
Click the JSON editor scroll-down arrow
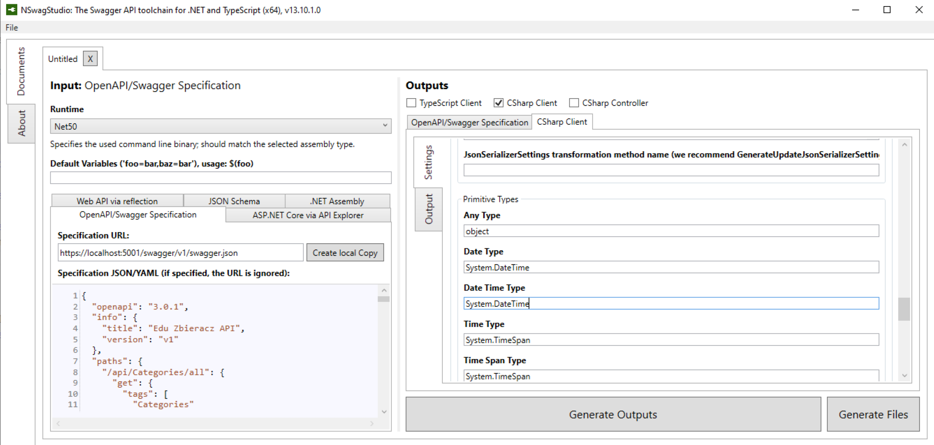point(384,412)
